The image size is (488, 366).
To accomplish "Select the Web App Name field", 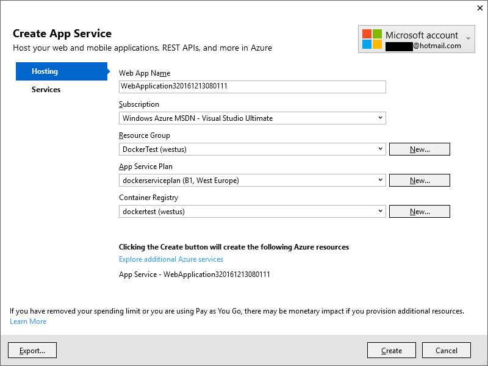I will (x=253, y=86).
